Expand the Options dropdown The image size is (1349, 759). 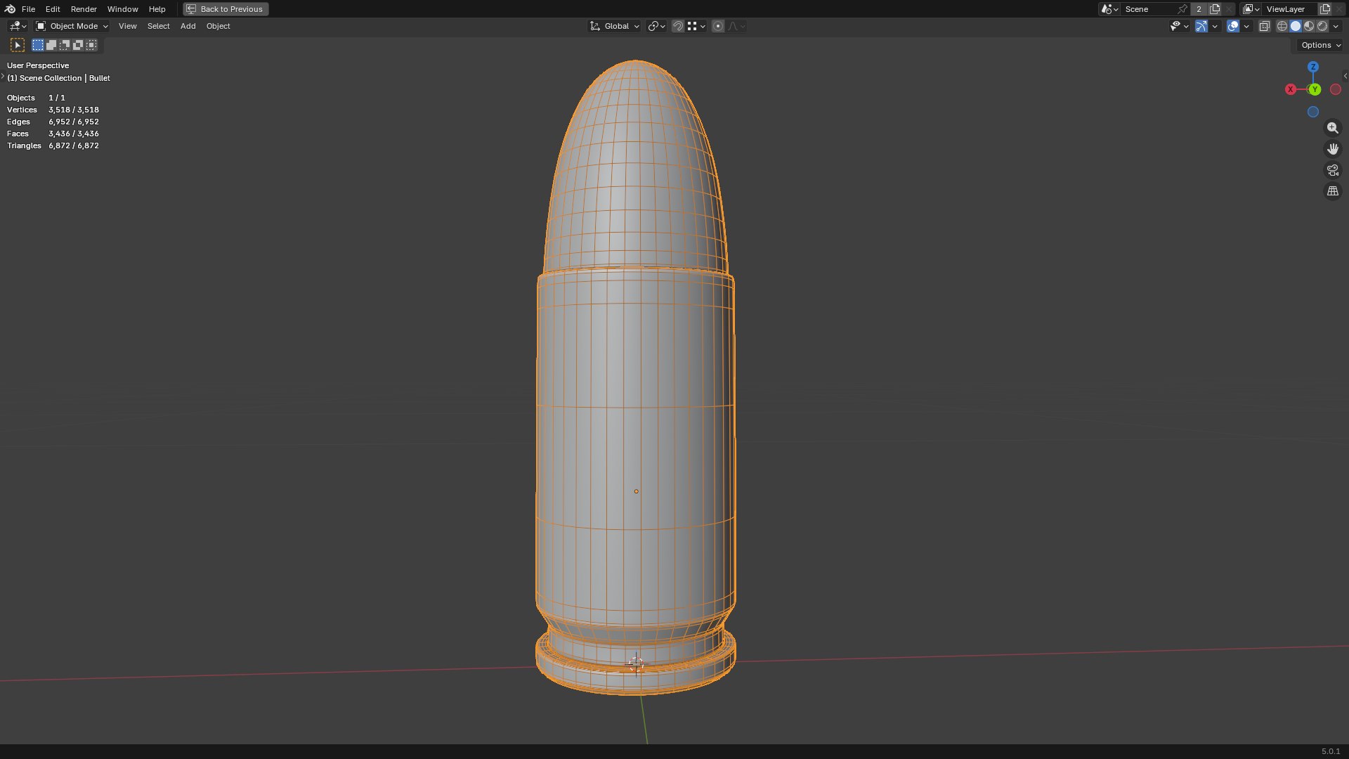[1321, 45]
